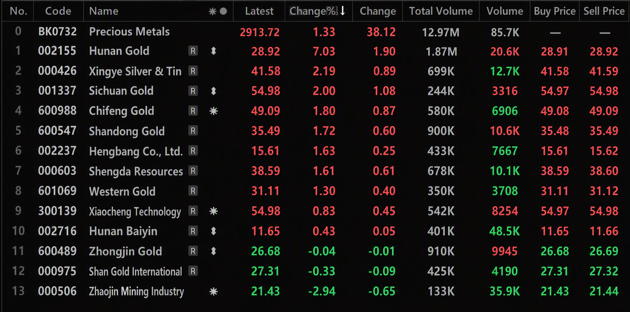Click the diamond marker on Hunan Baiyin row
Image resolution: width=630 pixels, height=312 pixels.
tap(213, 231)
